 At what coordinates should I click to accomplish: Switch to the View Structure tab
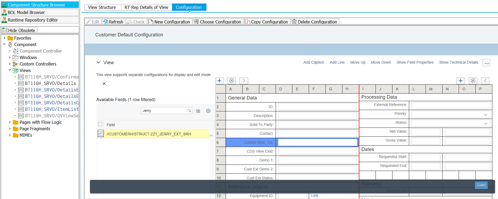point(102,7)
